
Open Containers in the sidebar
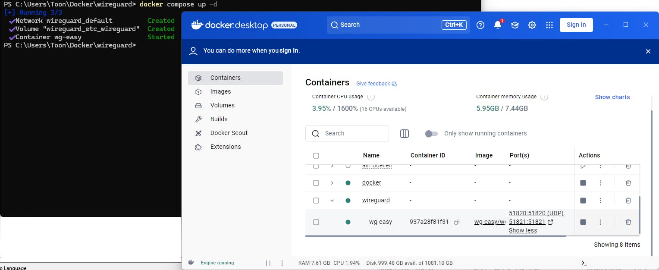click(x=235, y=78)
